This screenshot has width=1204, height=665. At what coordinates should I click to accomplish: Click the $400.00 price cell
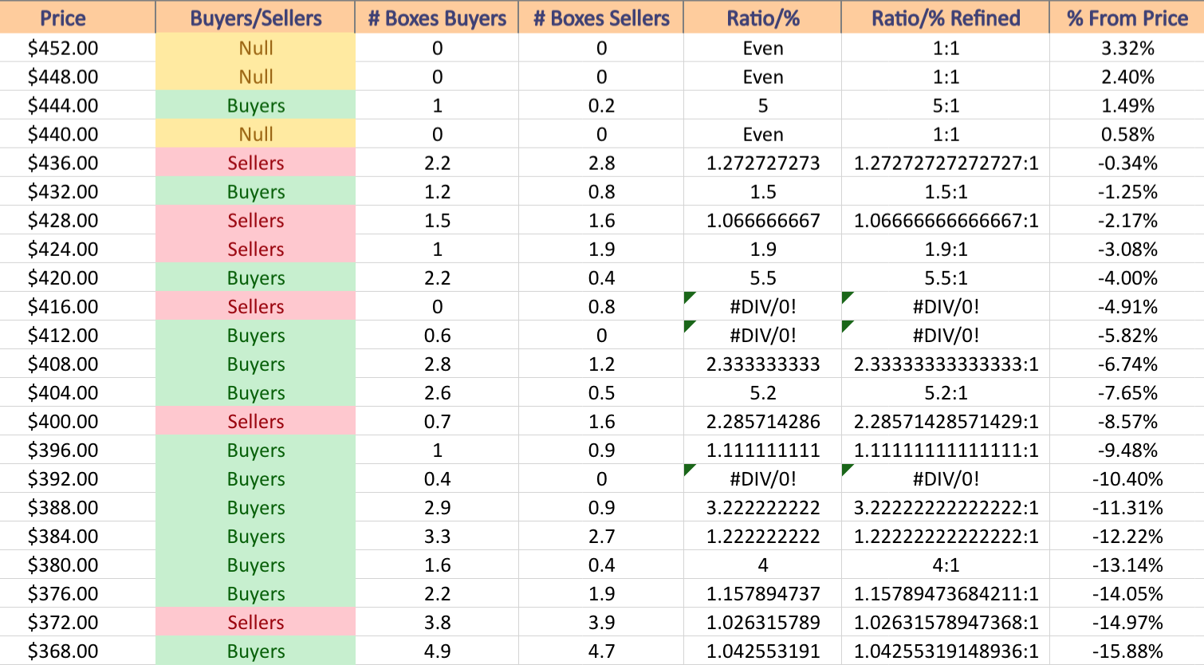(77, 421)
